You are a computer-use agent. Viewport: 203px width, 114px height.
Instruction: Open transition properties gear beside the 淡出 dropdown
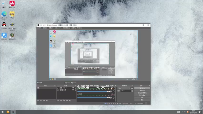pyautogui.click(x=132, y=88)
